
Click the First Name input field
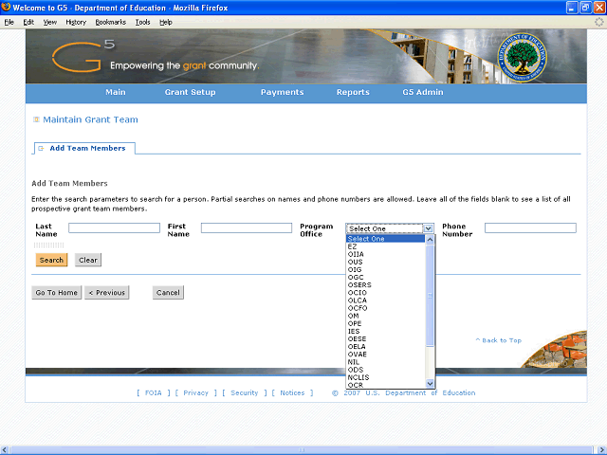pyautogui.click(x=247, y=227)
